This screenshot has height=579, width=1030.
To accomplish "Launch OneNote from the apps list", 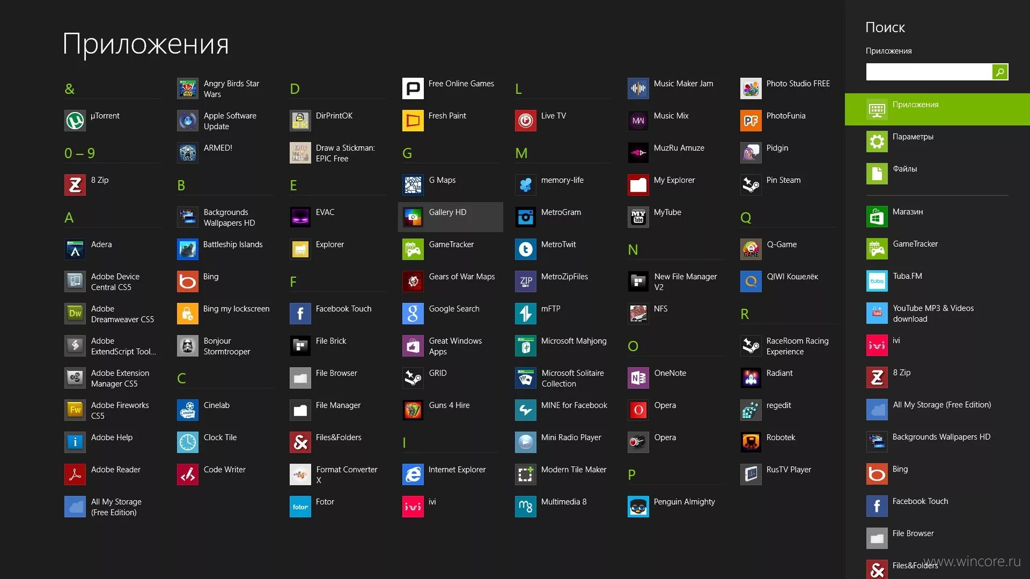I will (x=638, y=378).
